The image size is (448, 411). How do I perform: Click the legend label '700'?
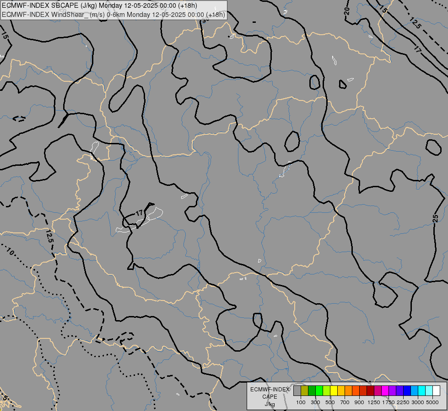345,402
